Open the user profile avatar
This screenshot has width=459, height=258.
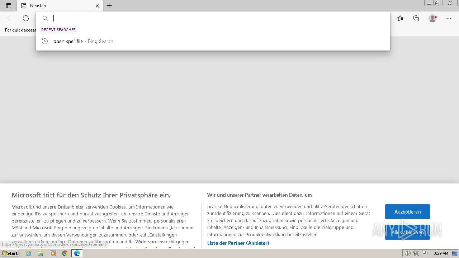tap(432, 18)
